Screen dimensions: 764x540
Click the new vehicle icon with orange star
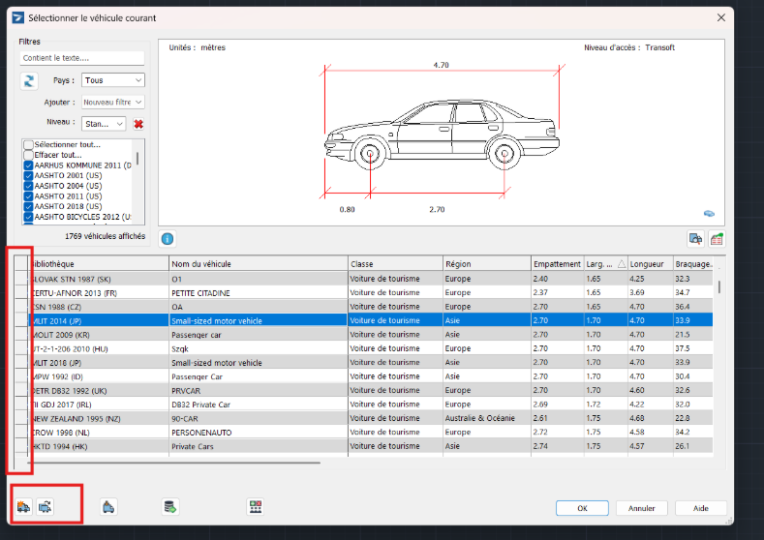pyautogui.click(x=24, y=506)
